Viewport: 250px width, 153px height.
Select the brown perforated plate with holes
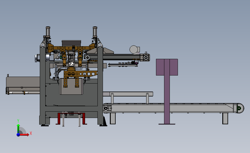pyautogui.click(x=80, y=74)
